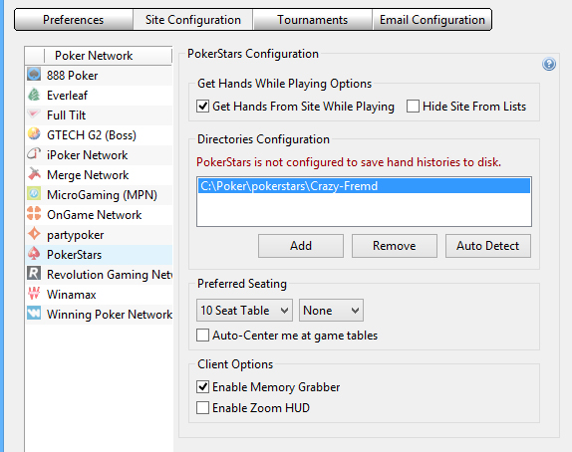Click the Winamax W icon
Image resolution: width=572 pixels, height=452 pixels.
pos(34,293)
